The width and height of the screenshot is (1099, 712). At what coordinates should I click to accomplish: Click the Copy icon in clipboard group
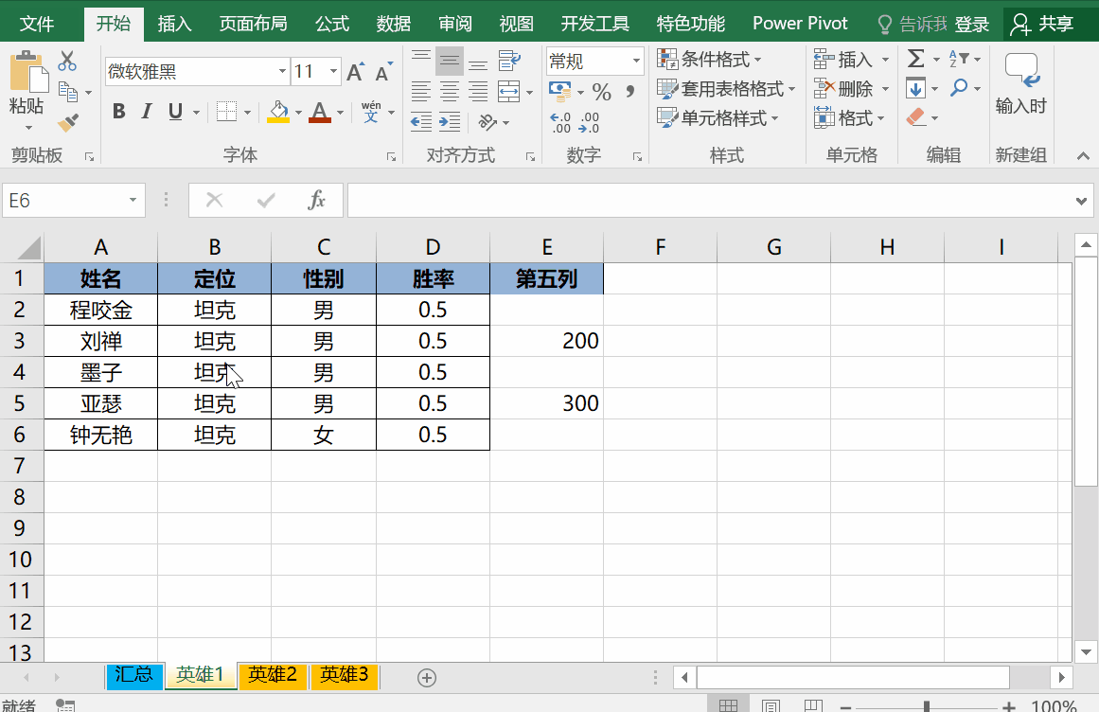tap(68, 92)
